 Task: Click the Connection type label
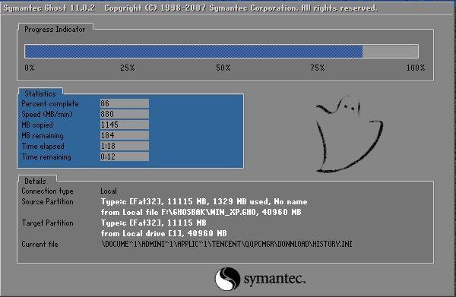point(47,191)
